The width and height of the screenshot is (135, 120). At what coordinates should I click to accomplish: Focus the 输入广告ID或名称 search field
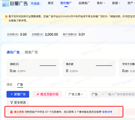(121, 94)
